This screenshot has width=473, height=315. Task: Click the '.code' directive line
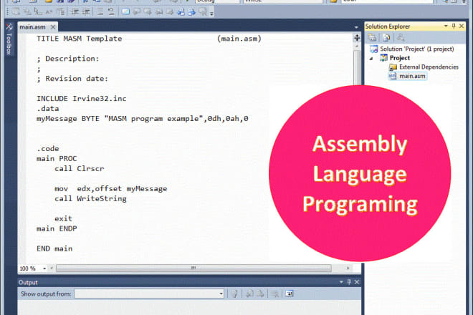point(48,149)
